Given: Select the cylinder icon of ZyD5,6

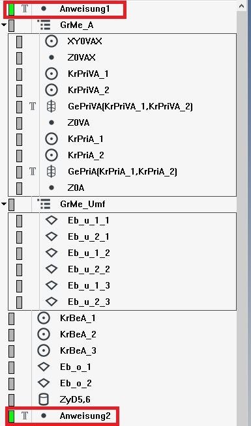Looking at the screenshot, I should pos(44,399).
